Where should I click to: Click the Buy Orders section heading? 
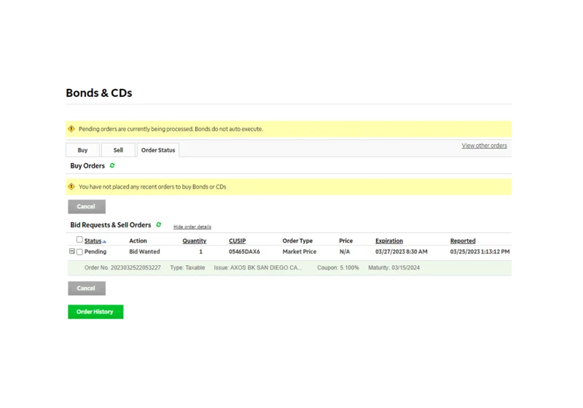[x=87, y=165]
